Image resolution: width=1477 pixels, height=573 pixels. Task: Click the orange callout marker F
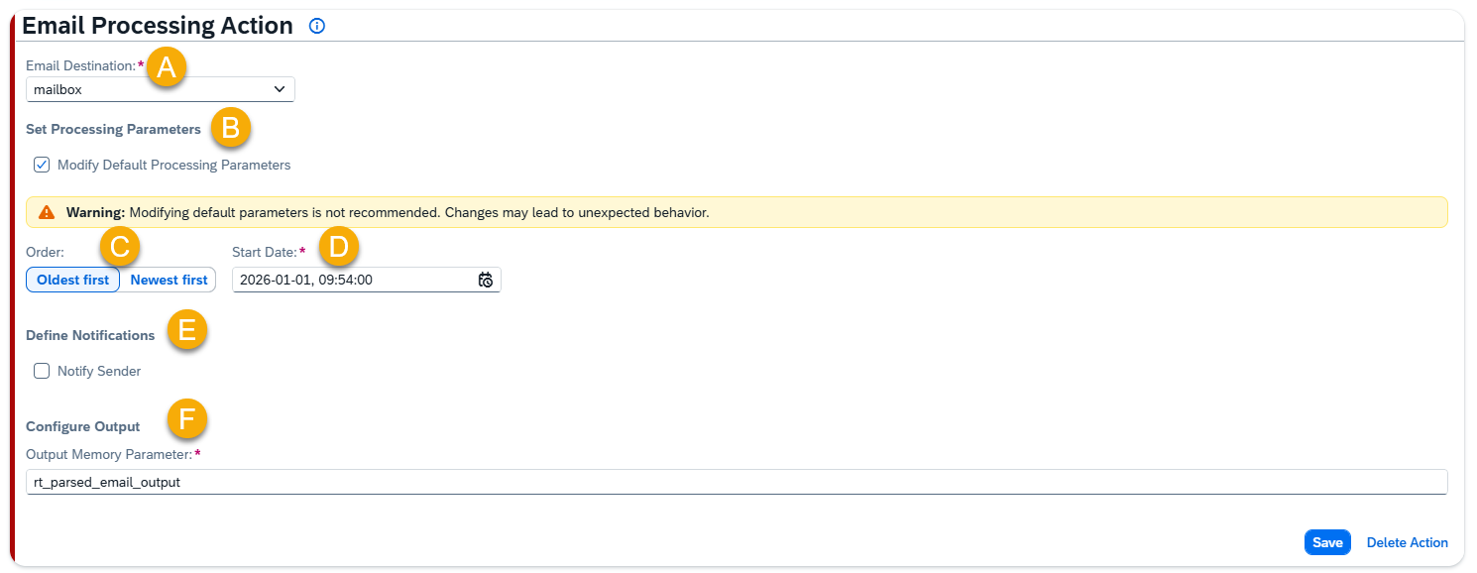tap(186, 418)
